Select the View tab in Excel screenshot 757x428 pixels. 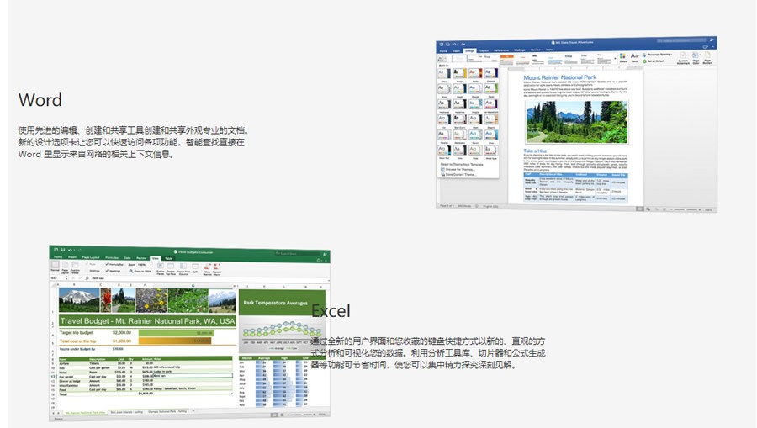tap(156, 258)
